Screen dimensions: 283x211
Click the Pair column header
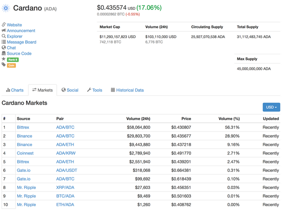tap(60, 119)
